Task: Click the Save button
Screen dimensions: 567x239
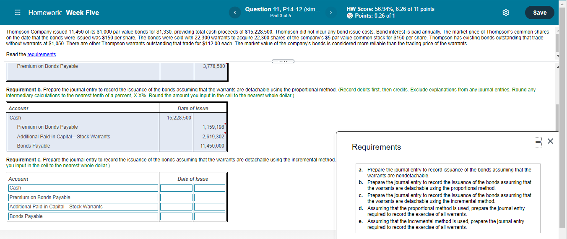Action: [x=540, y=13]
